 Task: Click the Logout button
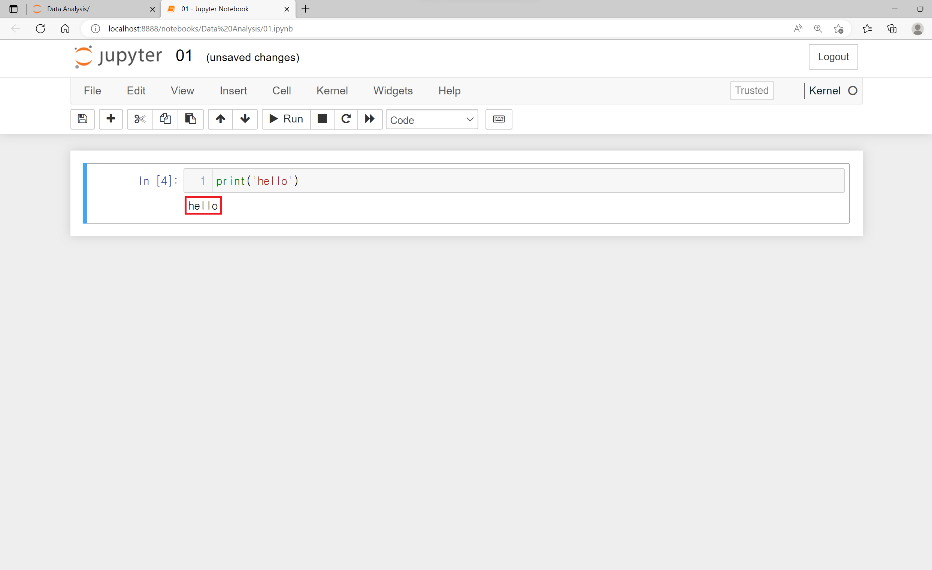click(833, 57)
